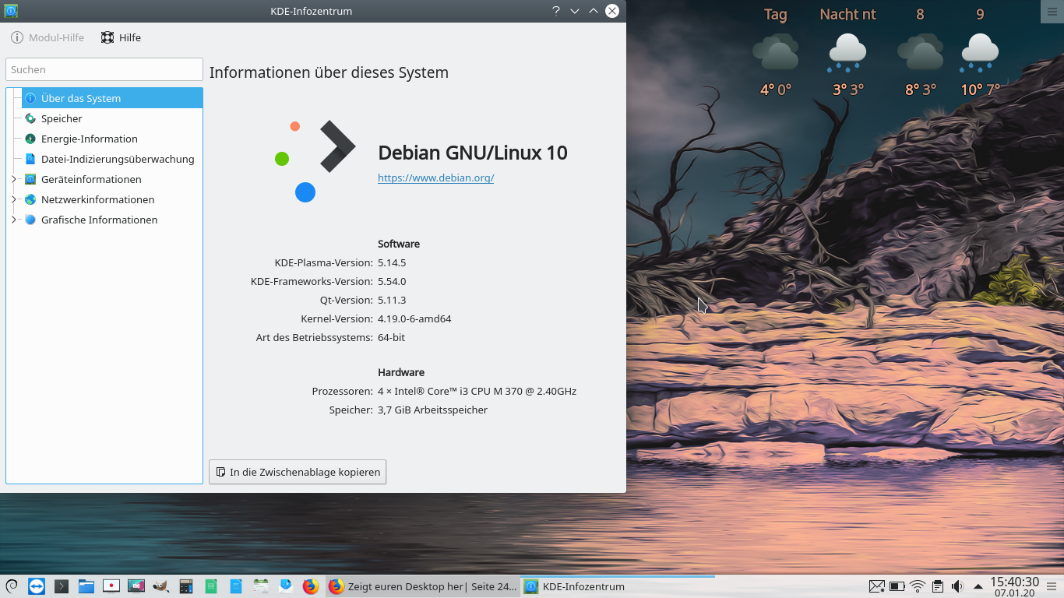Start TeamViewer from the taskbar
This screenshot has height=598, width=1064.
(x=37, y=586)
